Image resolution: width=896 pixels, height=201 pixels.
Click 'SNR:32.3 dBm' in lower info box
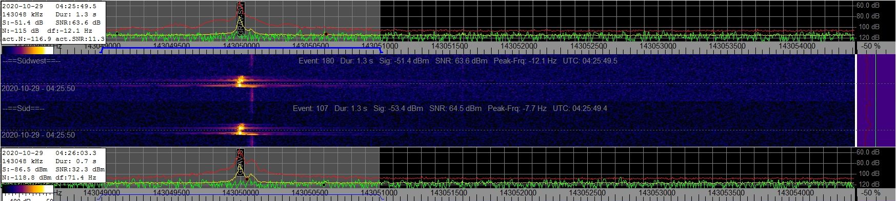click(80, 169)
